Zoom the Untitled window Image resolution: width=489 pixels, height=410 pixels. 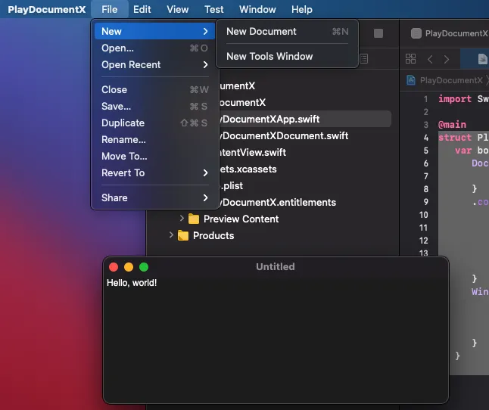(x=144, y=267)
